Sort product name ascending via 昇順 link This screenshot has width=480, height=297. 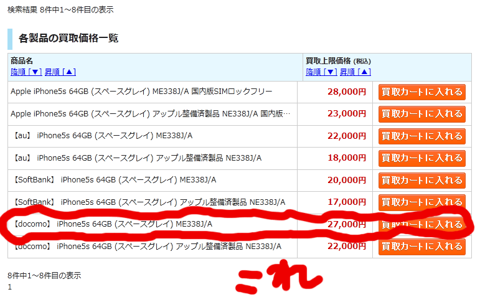60,72
